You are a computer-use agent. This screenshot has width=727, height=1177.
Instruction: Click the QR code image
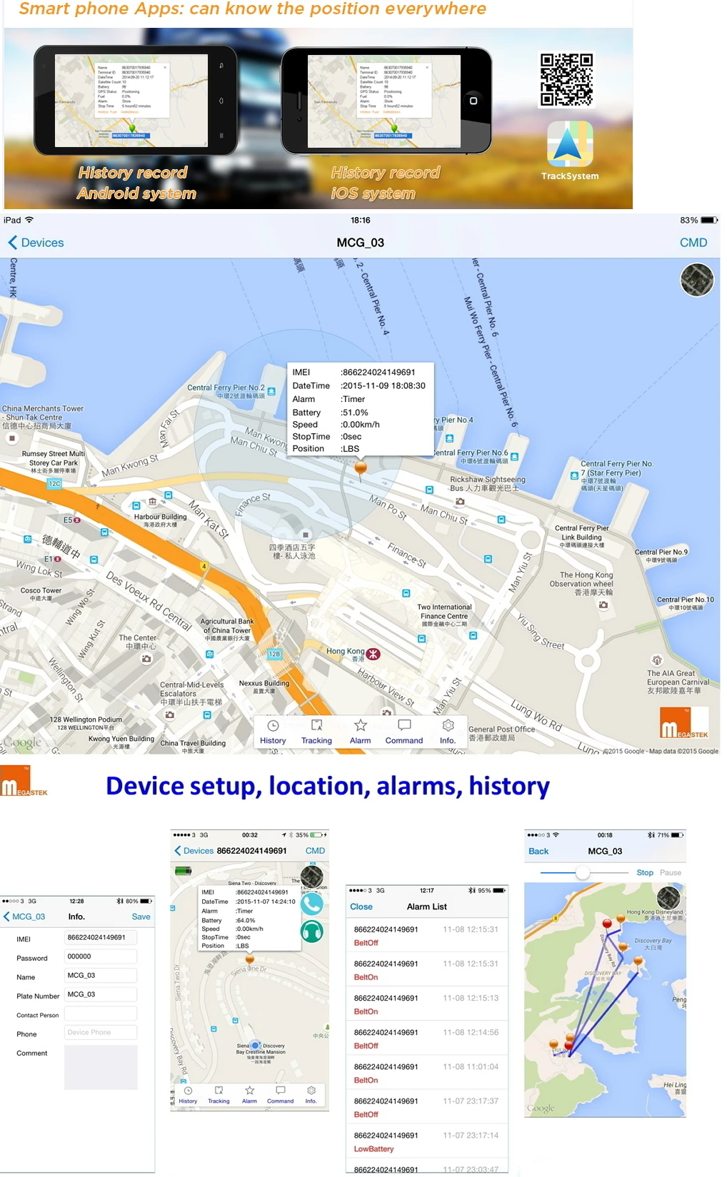tap(566, 80)
